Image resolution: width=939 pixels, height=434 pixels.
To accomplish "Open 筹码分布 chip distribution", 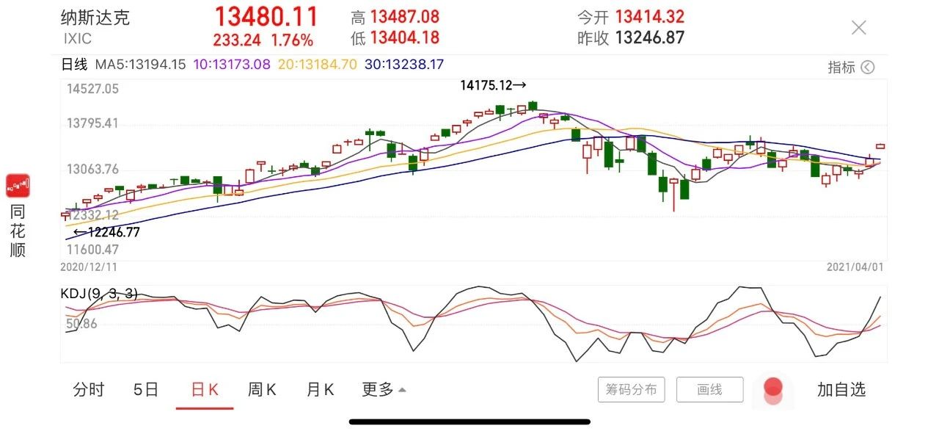I will pos(631,390).
